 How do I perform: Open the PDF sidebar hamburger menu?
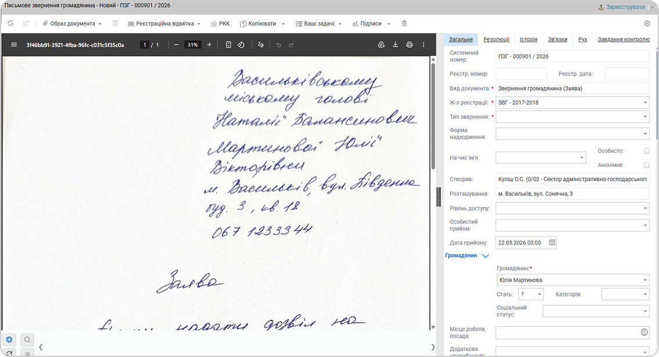pos(14,45)
